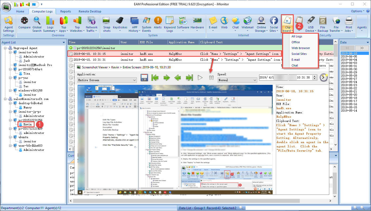Open Keyword Logs
Image resolution: width=371 pixels, height=211 pixels.
tap(170, 24)
